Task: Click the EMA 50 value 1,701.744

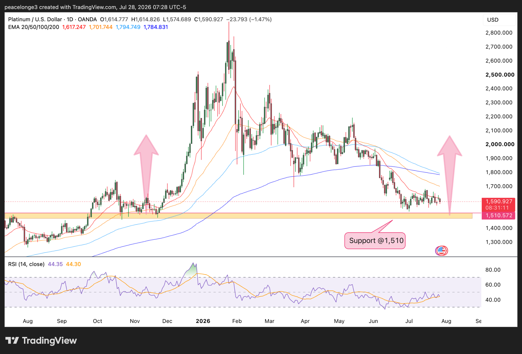Action: coord(101,27)
